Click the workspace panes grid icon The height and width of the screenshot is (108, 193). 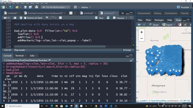pos(75,7)
